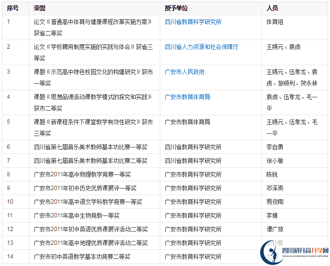The height and width of the screenshot is (266, 330).
Task: Click the name 谭广琼 in row 12
Action: tap(275, 229)
